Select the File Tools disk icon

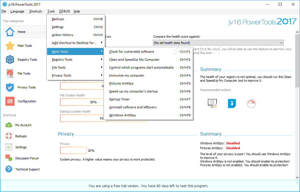(x=10, y=73)
